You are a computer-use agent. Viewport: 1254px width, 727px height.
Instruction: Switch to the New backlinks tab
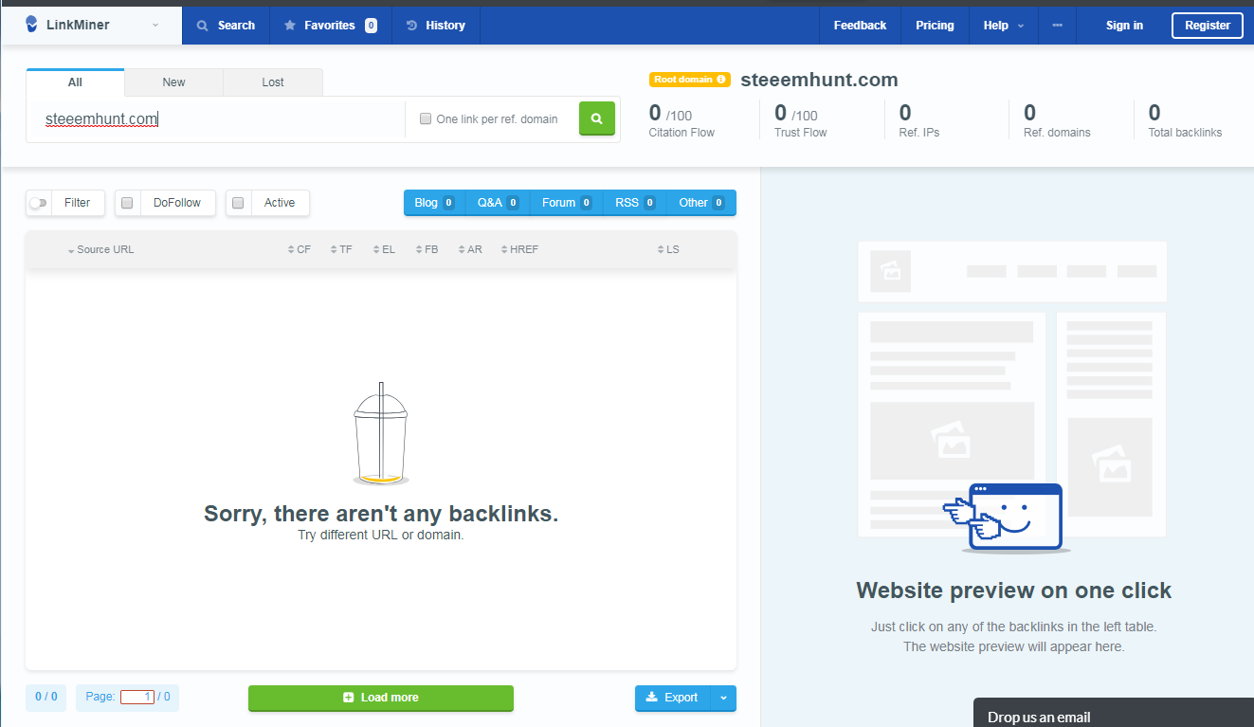(x=173, y=82)
